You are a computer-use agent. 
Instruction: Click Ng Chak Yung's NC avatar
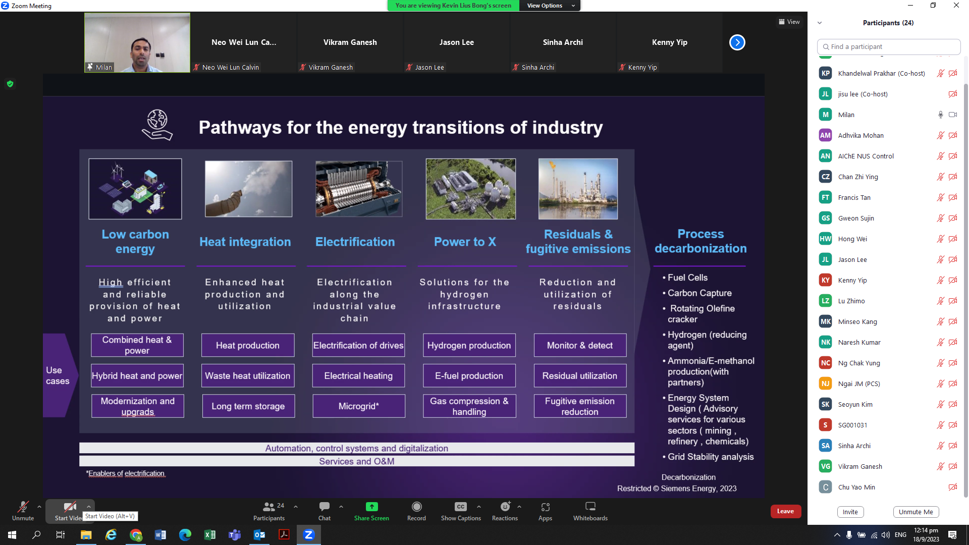click(825, 363)
